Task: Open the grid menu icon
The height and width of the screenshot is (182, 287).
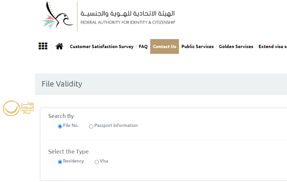Action: coord(43,46)
